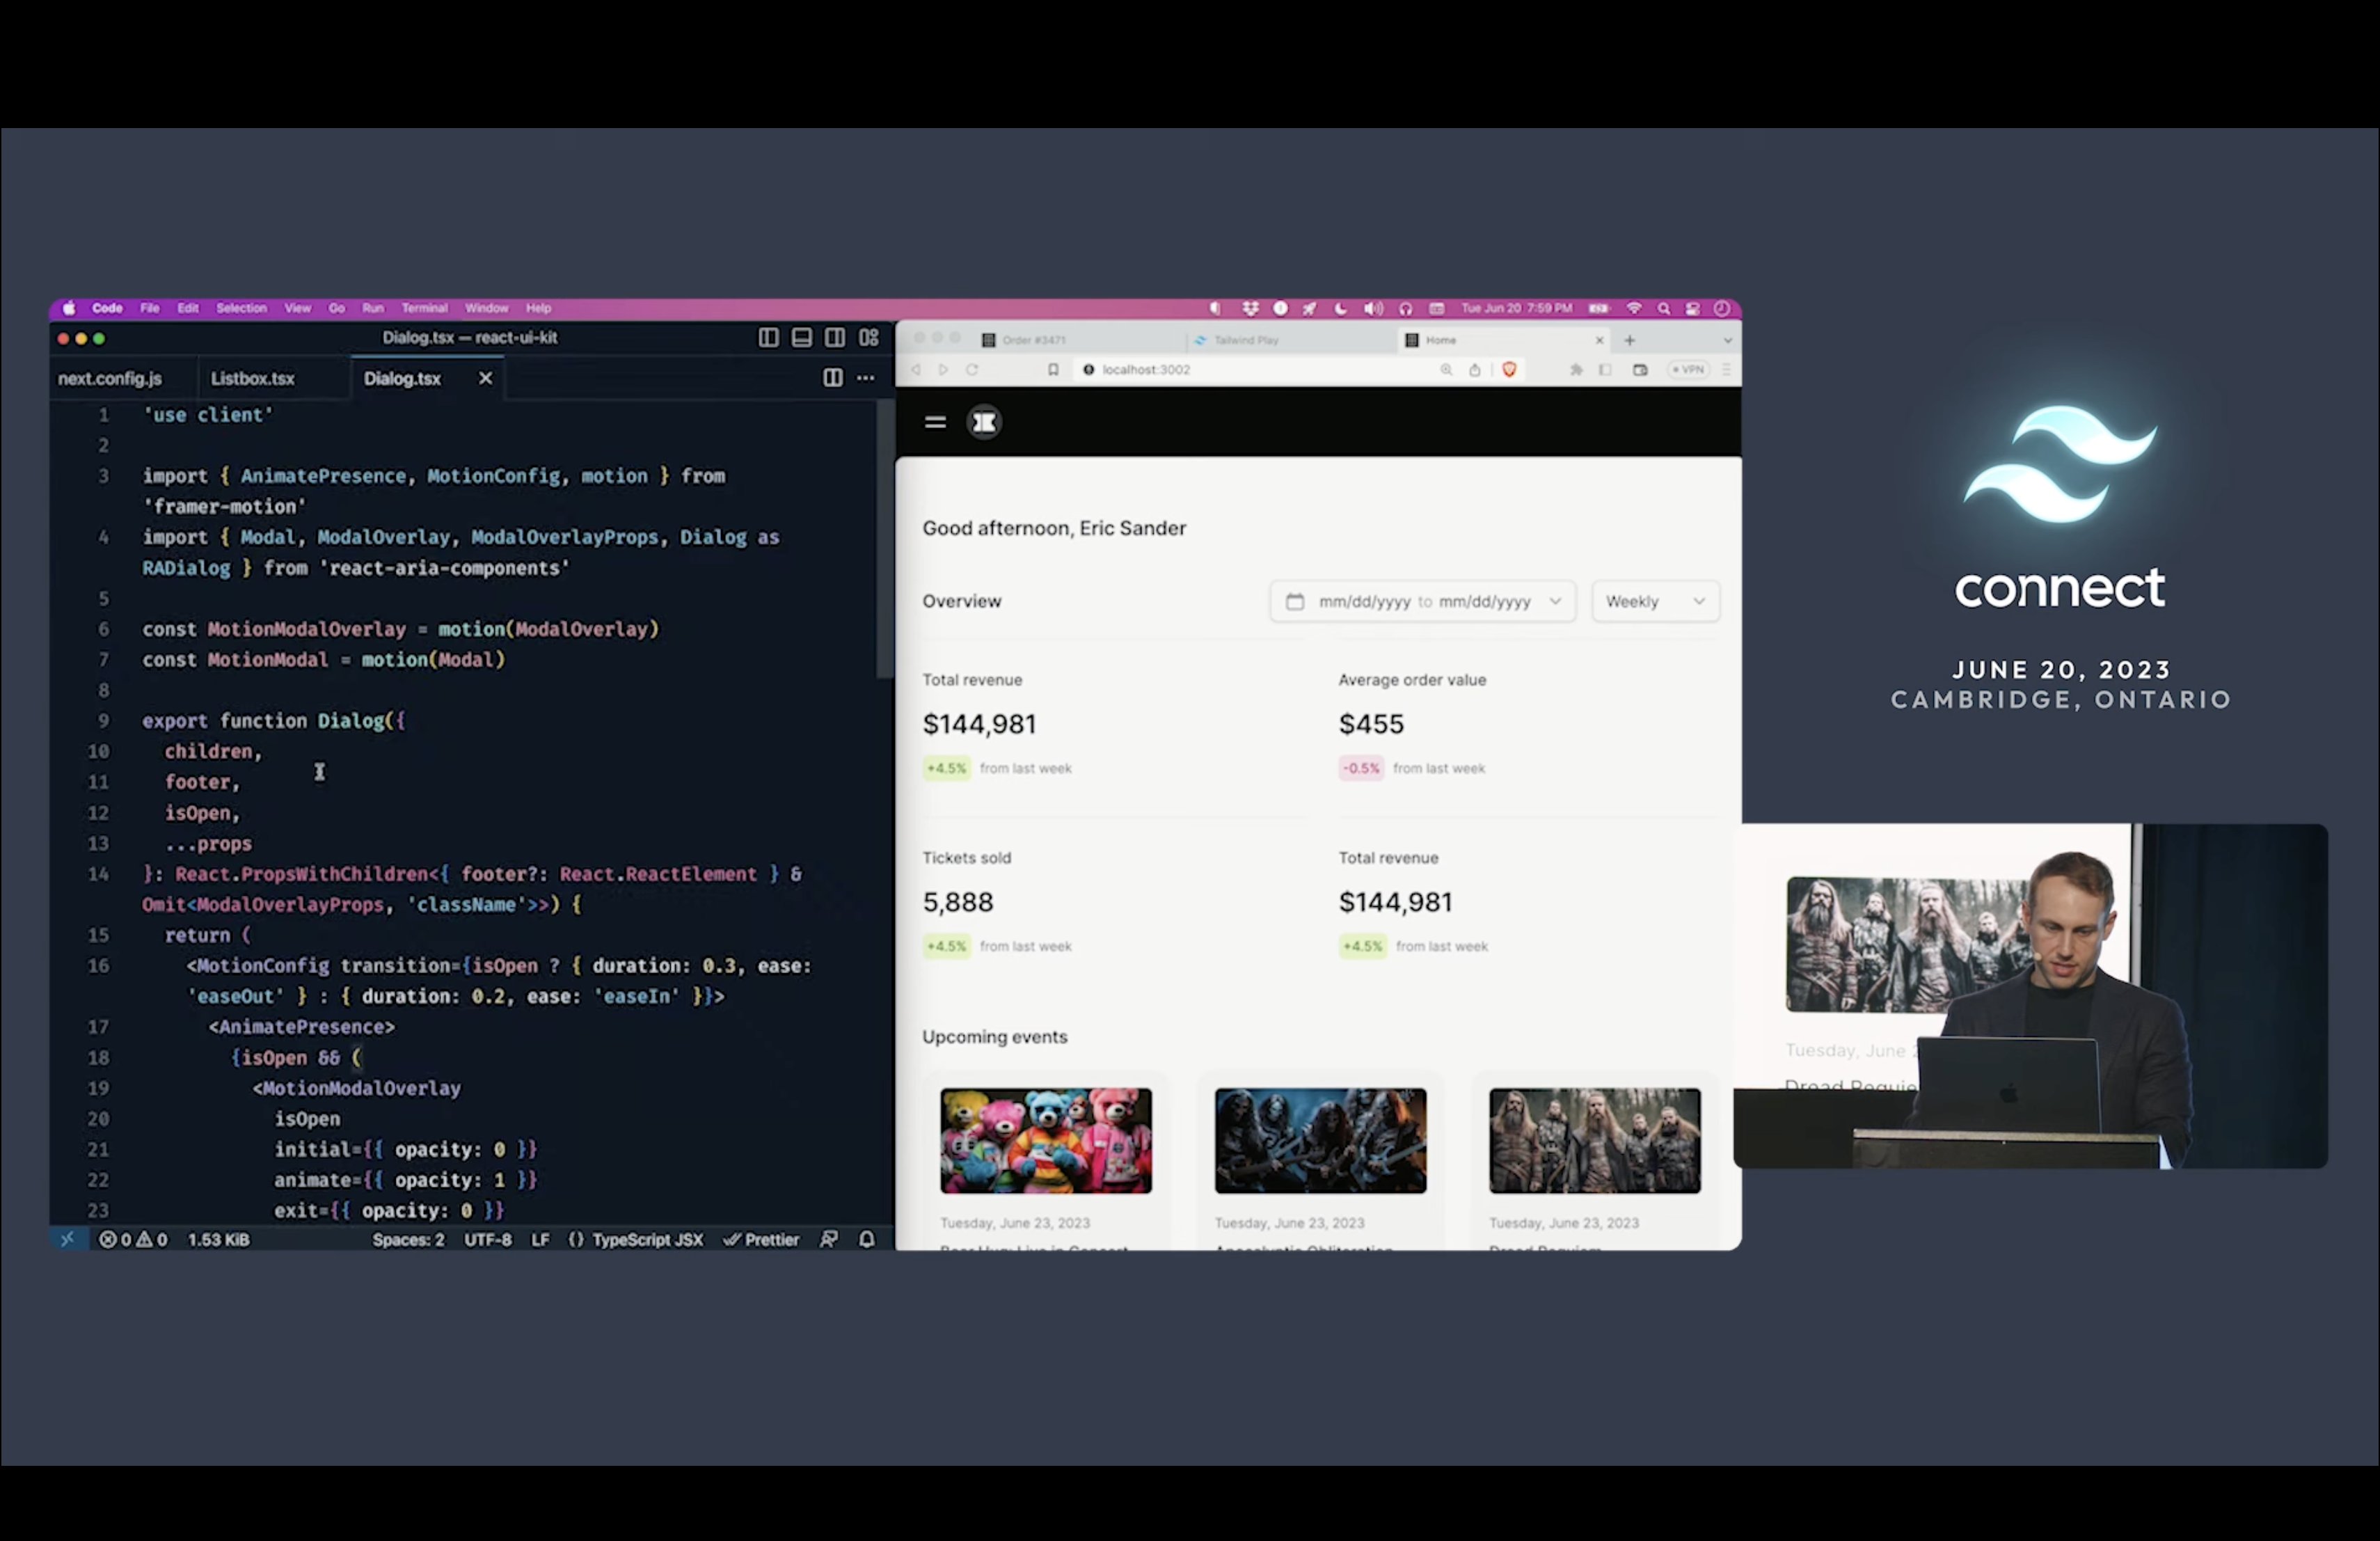2380x1541 pixels.
Task: Open the customize layout icon
Action: pyautogui.click(x=869, y=338)
